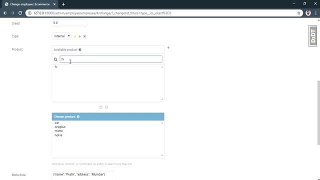Viewport: 320px width, 180px height.
Task: Add another product with green plus
Action: (x=168, y=47)
